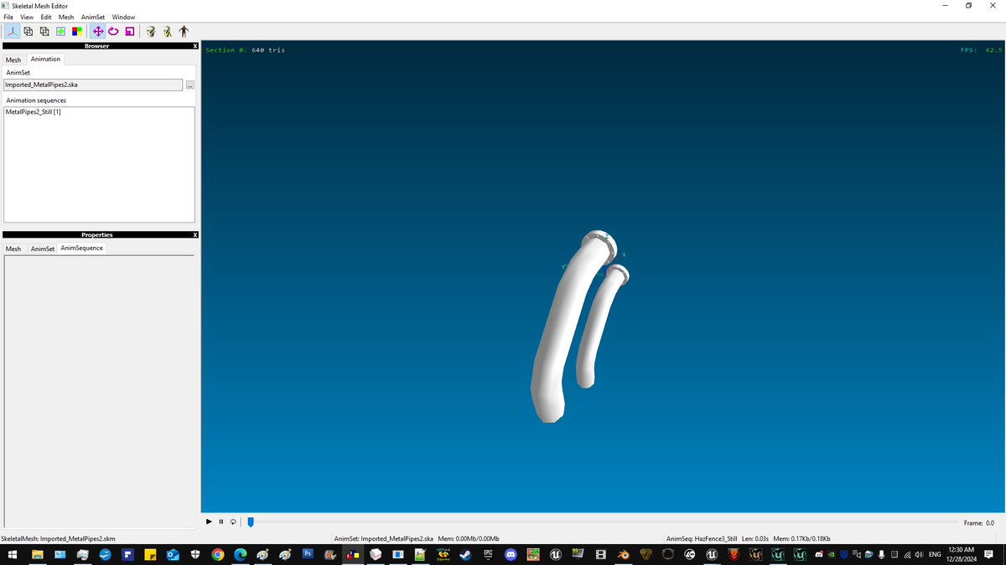The width and height of the screenshot is (1006, 565).
Task: Open the AnimSet tab in Properties panel
Action: pos(42,249)
